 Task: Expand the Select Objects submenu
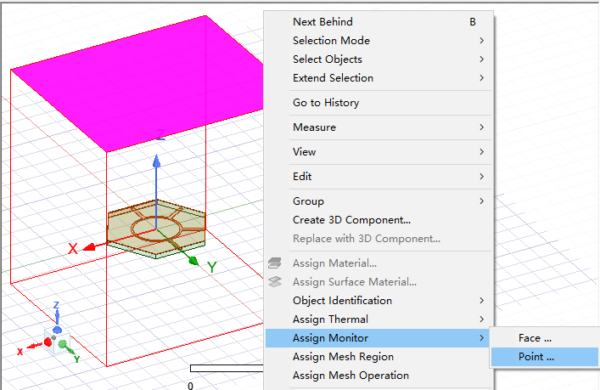[x=328, y=59]
